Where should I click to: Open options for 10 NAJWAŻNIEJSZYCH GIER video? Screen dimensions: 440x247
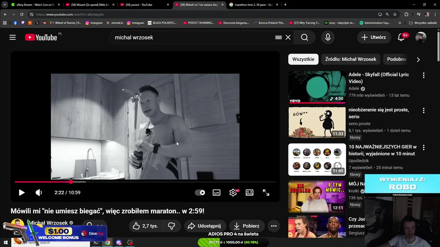(x=423, y=148)
